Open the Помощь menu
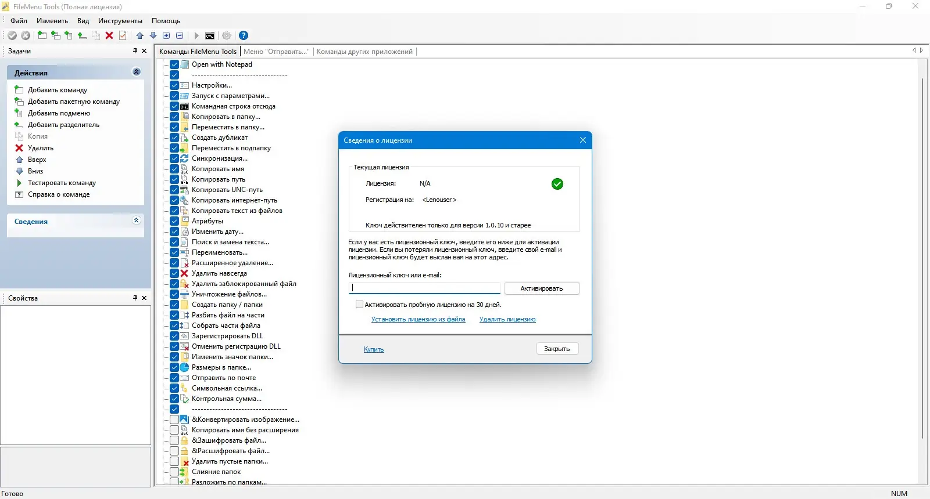 (166, 21)
